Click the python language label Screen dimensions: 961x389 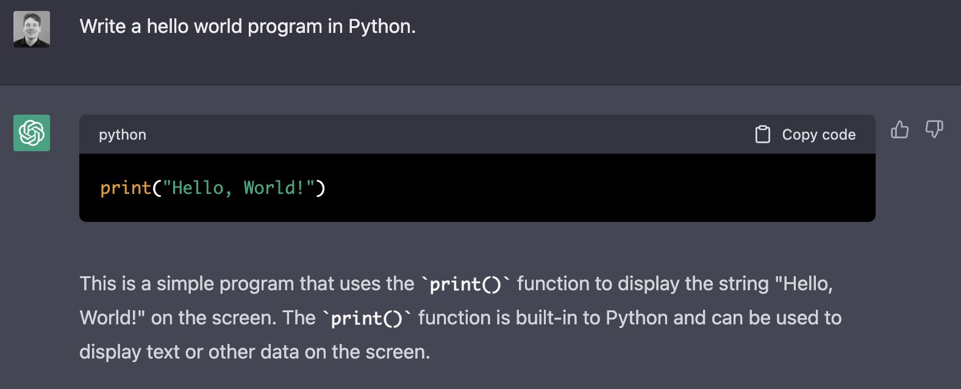click(x=123, y=135)
